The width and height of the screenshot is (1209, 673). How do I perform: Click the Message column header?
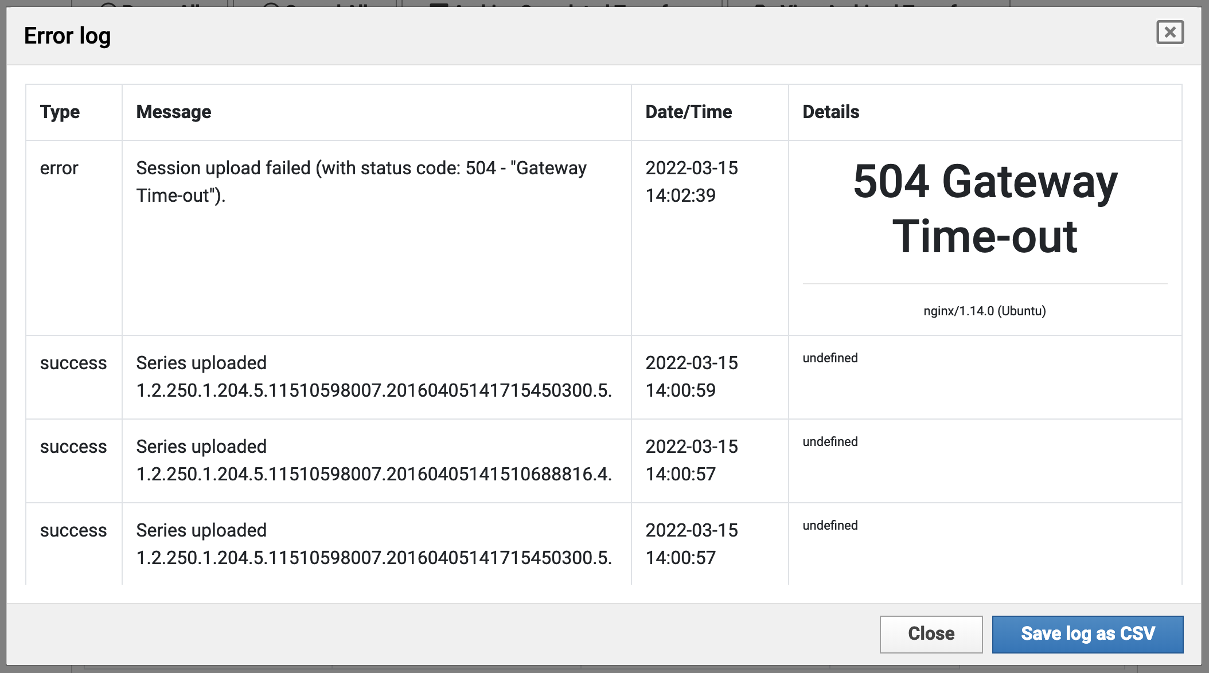coord(173,112)
